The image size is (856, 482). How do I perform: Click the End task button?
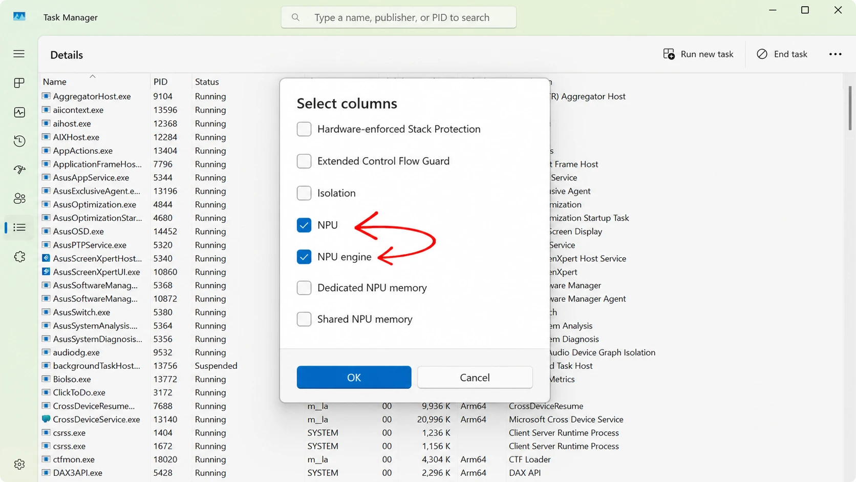pyautogui.click(x=782, y=54)
